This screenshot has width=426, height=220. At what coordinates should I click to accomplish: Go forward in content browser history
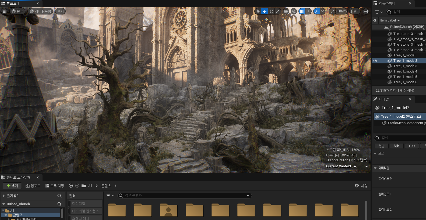pyautogui.click(x=77, y=186)
